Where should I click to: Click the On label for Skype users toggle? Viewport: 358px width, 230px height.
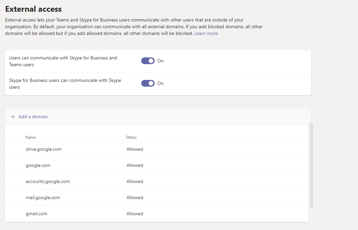pyautogui.click(x=160, y=83)
